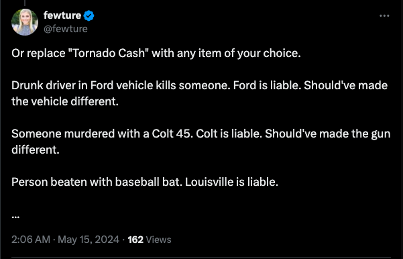Image resolution: width=403 pixels, height=259 pixels.
Task: Click the "Colt is liable." sentence
Action: pyautogui.click(x=229, y=134)
